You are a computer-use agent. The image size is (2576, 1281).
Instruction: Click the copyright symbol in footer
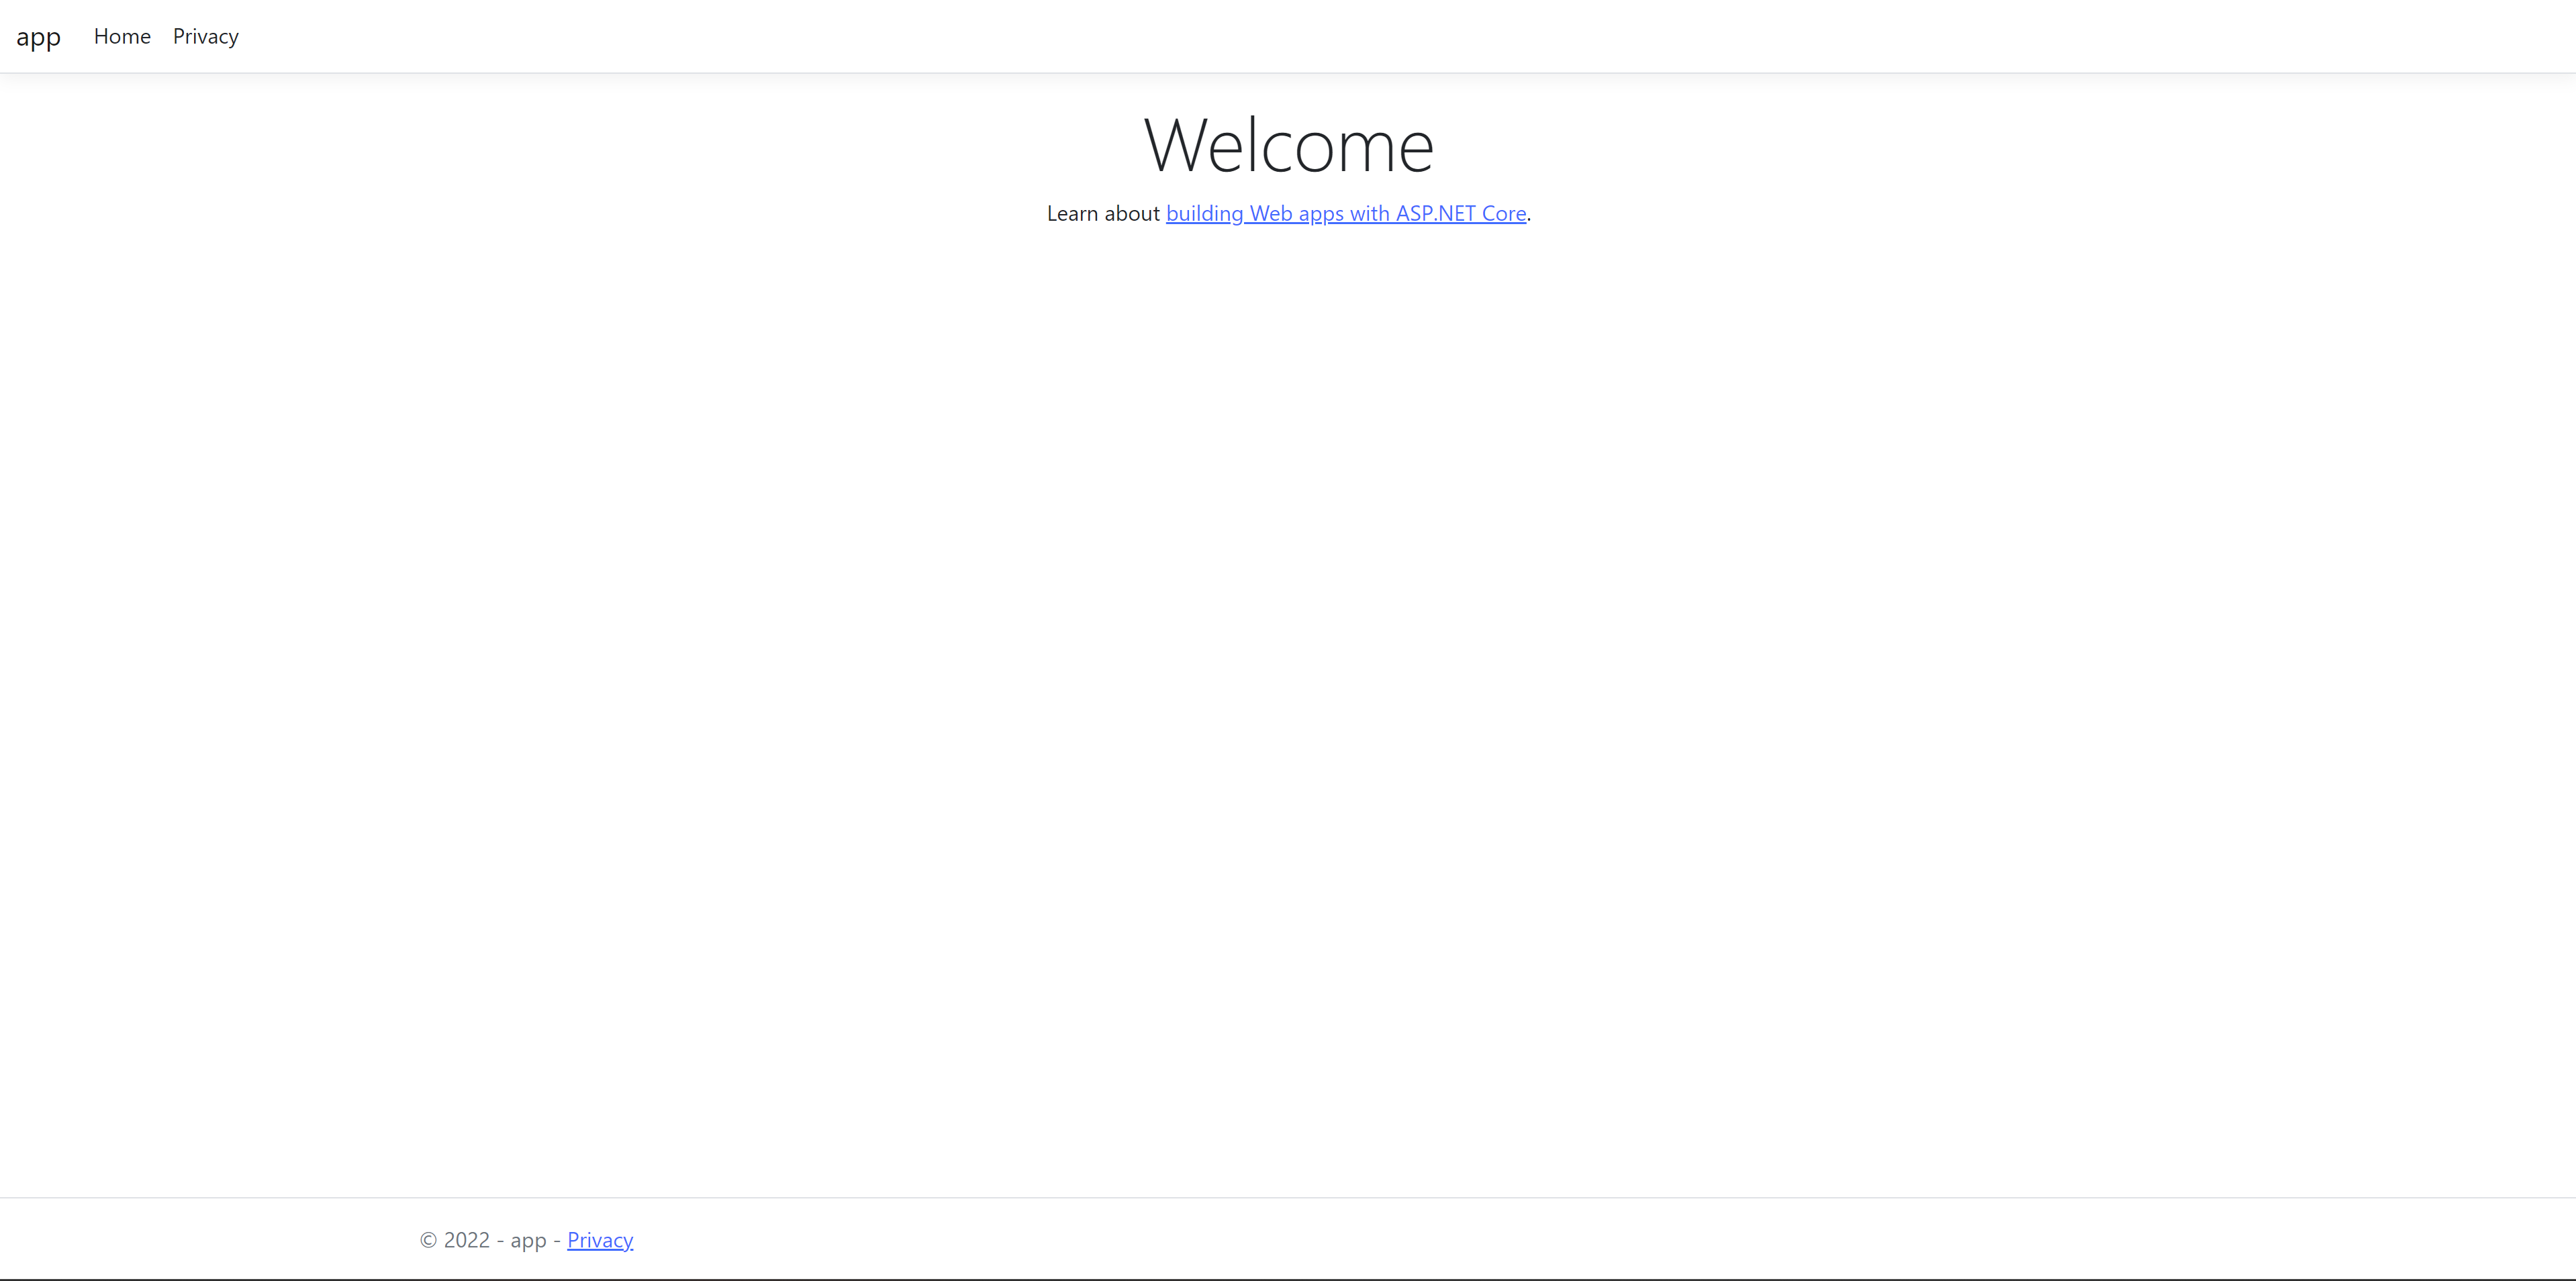point(428,1240)
